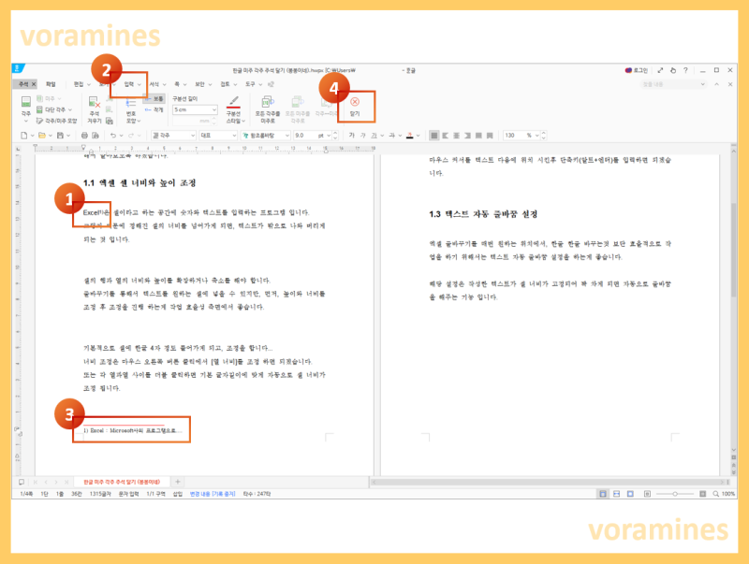Open the 파일 menu
The image size is (749, 564).
pos(51,84)
